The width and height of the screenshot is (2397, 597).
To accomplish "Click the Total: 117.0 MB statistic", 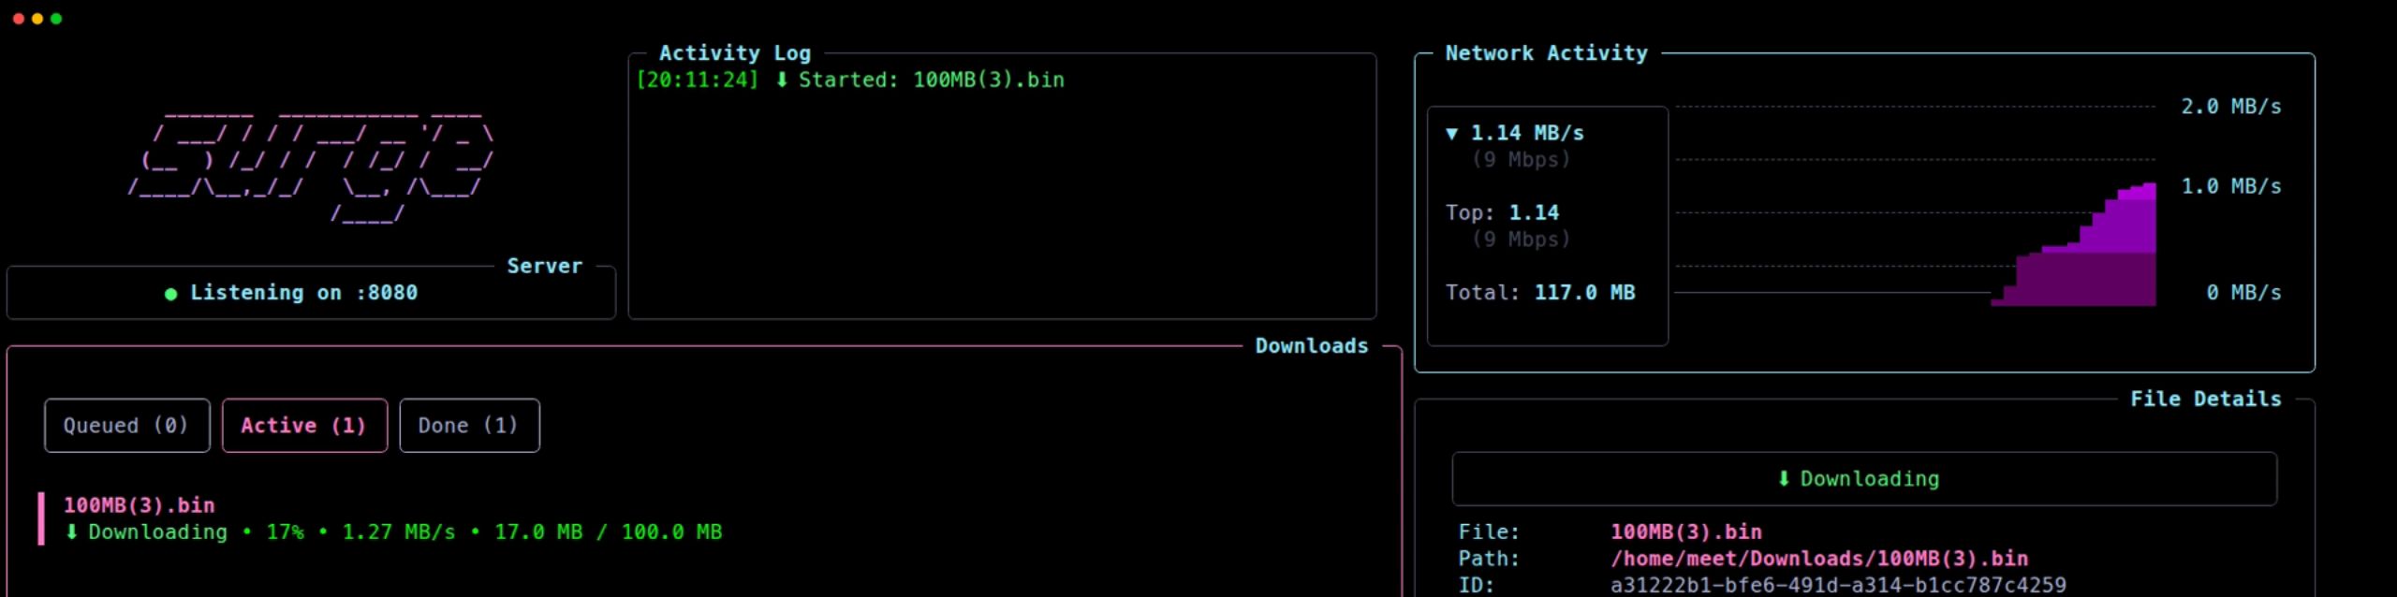I will coord(1540,293).
